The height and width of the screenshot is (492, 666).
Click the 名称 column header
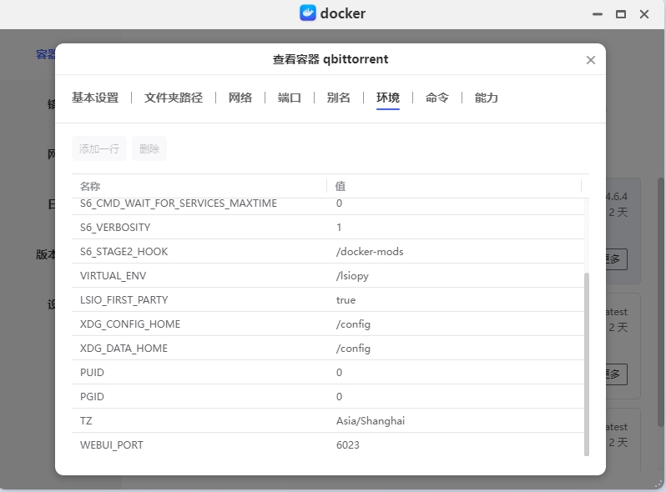pyautogui.click(x=90, y=186)
